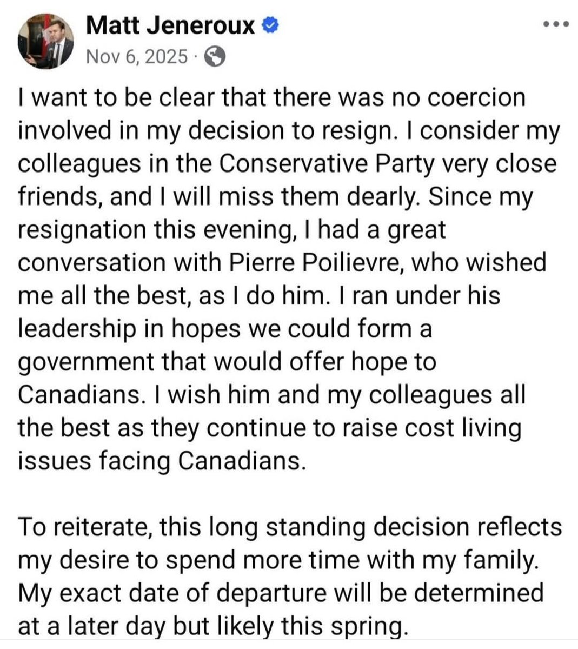578x649 pixels.
Task: Click the line "the best as they continue to raise"
Action: click(x=270, y=428)
